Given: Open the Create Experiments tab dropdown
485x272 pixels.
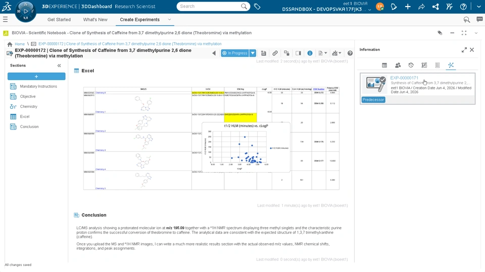Looking at the screenshot, I should coord(169,20).
